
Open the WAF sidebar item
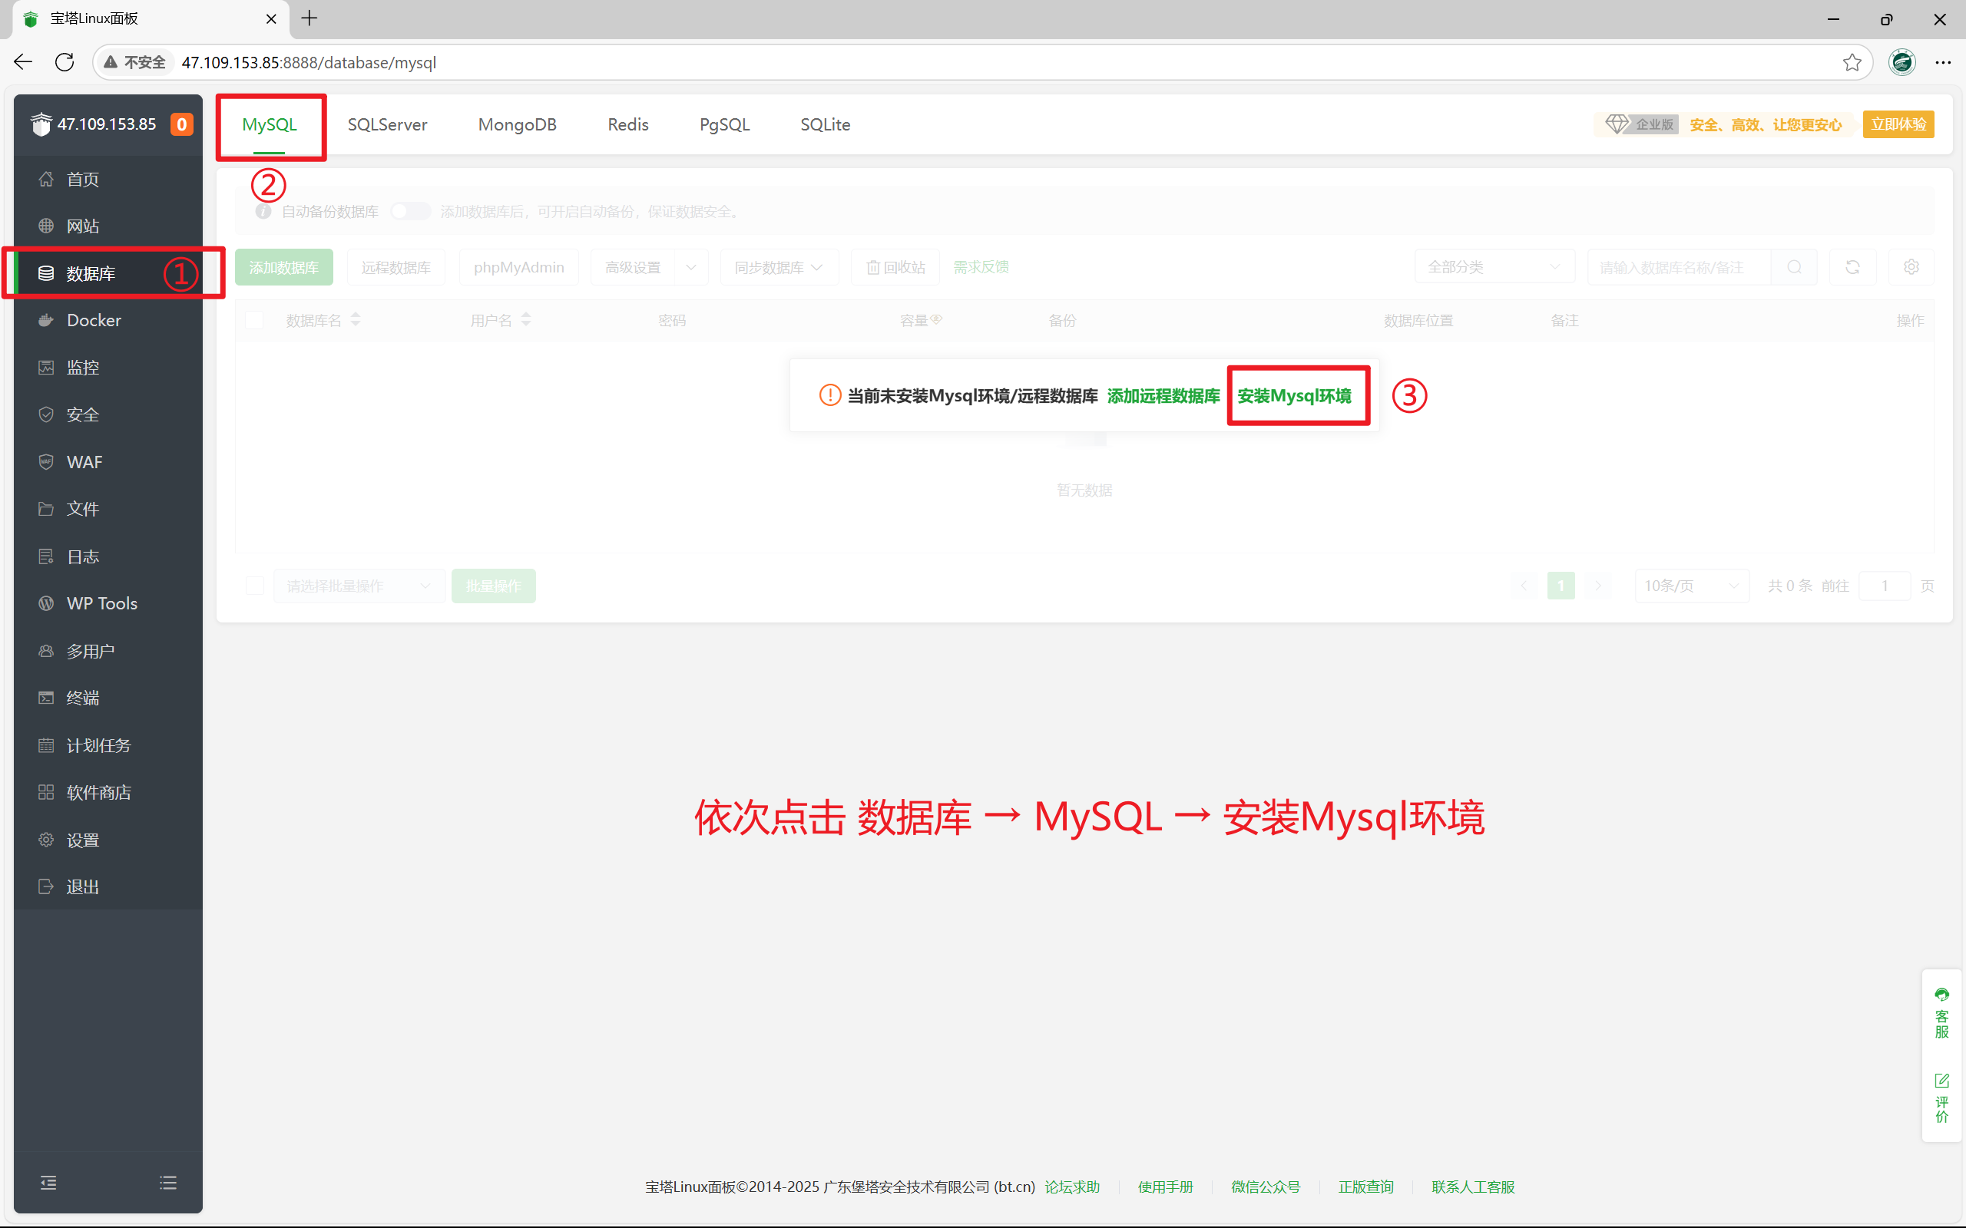point(84,461)
